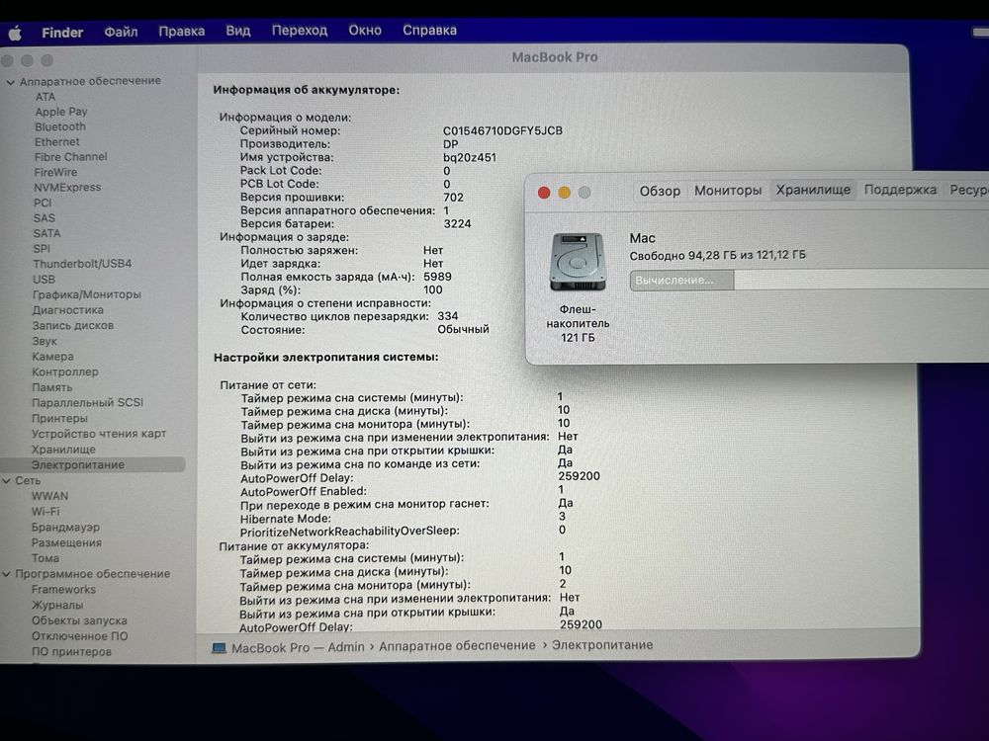Switch to the Обзор tab
The height and width of the screenshot is (741, 989).
pos(660,191)
